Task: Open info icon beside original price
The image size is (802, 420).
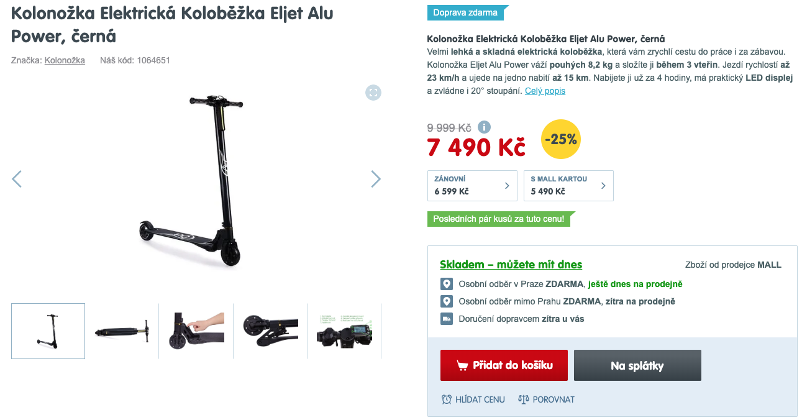Action: point(484,127)
